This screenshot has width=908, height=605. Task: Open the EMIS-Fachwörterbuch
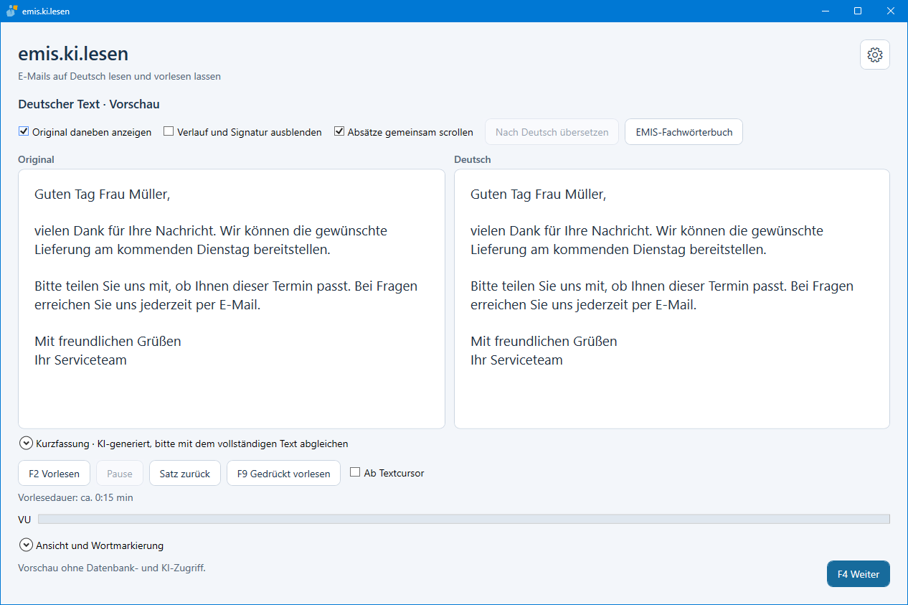click(684, 132)
